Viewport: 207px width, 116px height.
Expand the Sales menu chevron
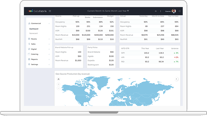click(49, 44)
